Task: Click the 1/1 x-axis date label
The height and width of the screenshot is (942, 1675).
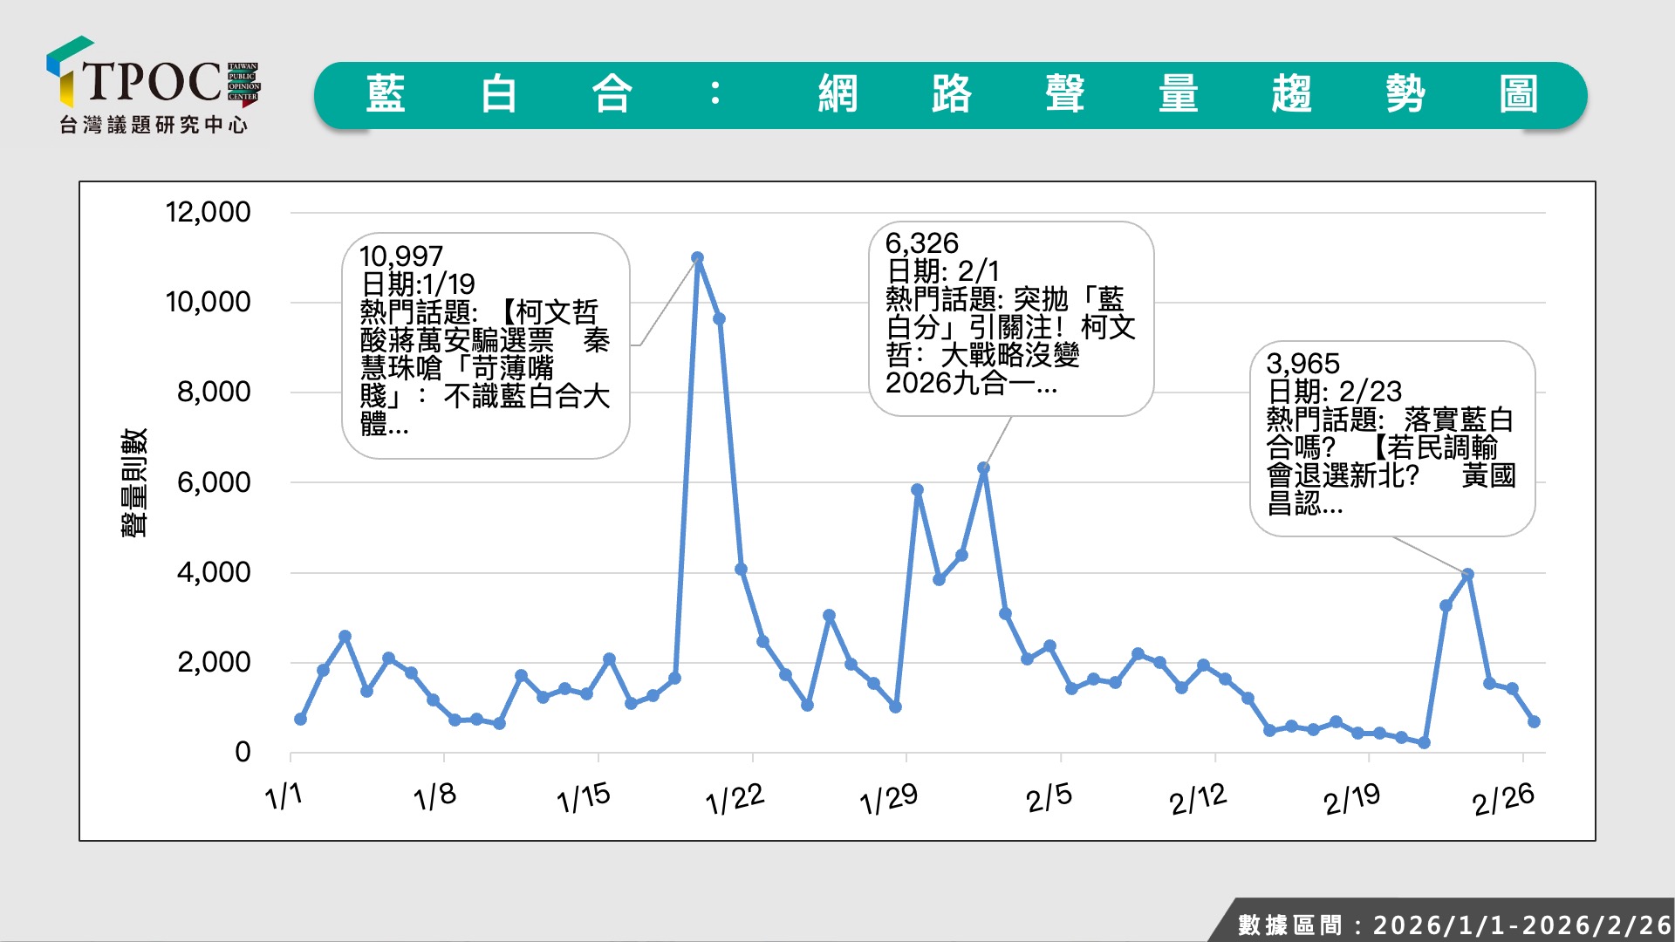Action: [x=284, y=795]
